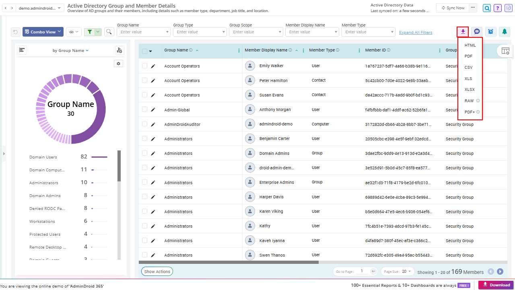This screenshot has height=290, width=515.
Task: Open the schedule alarm clock icon
Action: pyautogui.click(x=490, y=31)
